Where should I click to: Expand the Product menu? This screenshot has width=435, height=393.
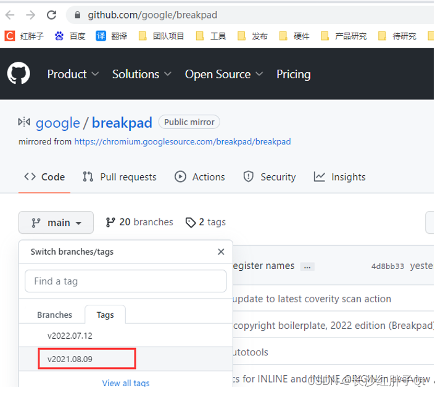tap(73, 74)
